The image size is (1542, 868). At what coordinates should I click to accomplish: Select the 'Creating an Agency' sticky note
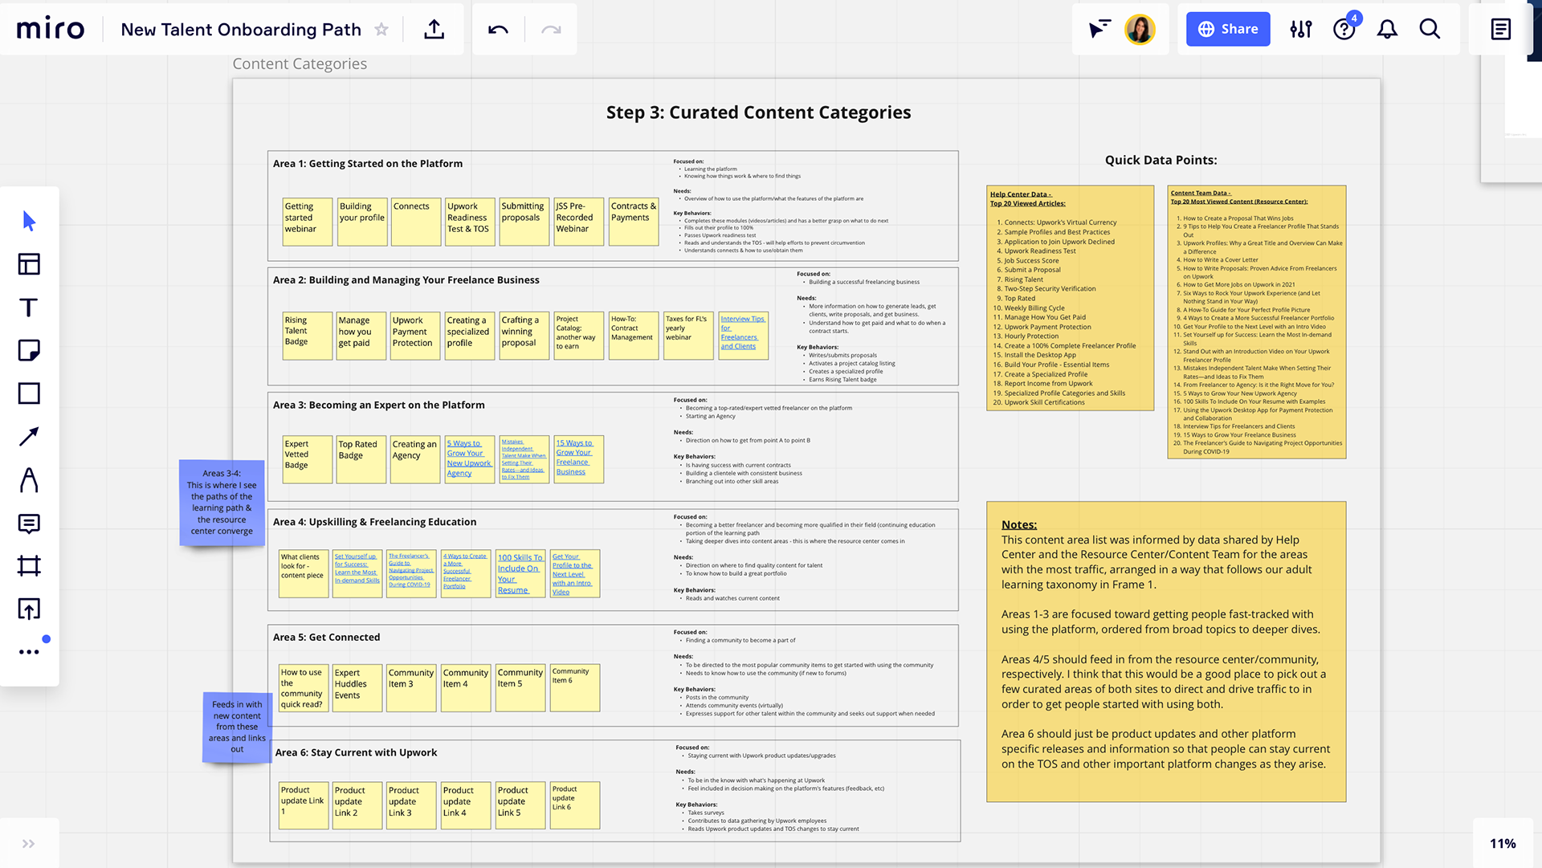pos(415,459)
